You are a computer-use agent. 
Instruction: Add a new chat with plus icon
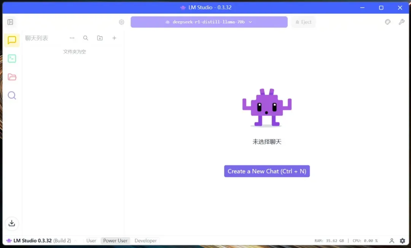click(114, 38)
